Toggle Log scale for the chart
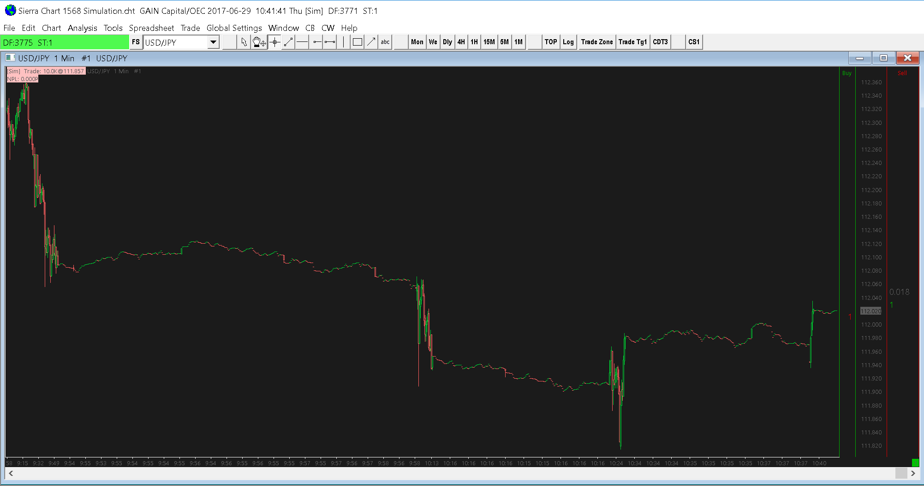Image resolution: width=924 pixels, height=486 pixels. [x=568, y=42]
